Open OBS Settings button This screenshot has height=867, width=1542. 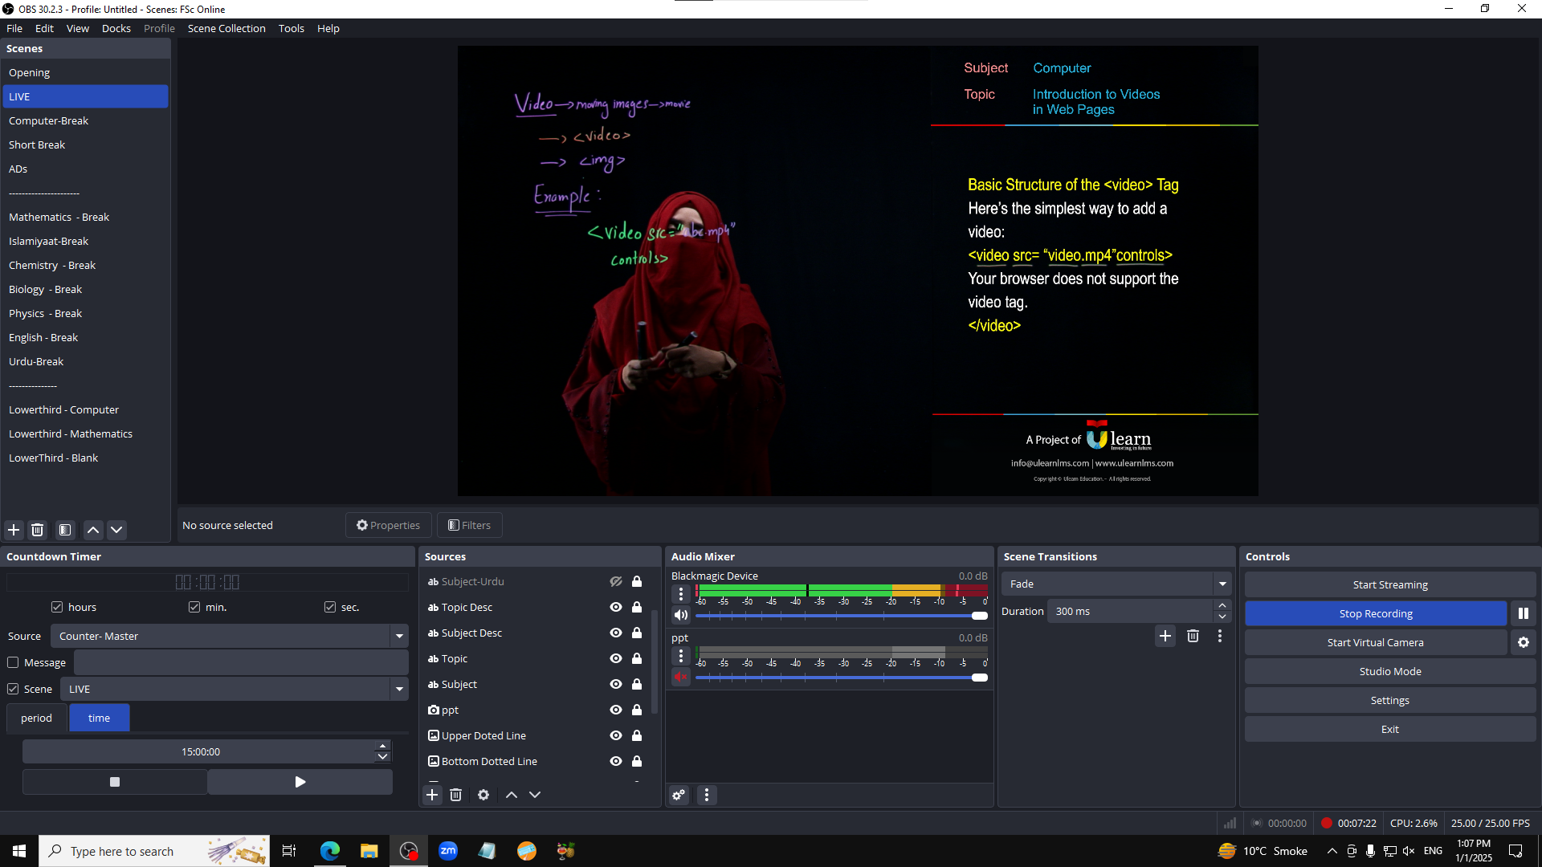[1390, 700]
